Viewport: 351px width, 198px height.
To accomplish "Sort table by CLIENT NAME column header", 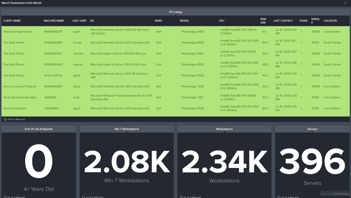I will coord(12,21).
